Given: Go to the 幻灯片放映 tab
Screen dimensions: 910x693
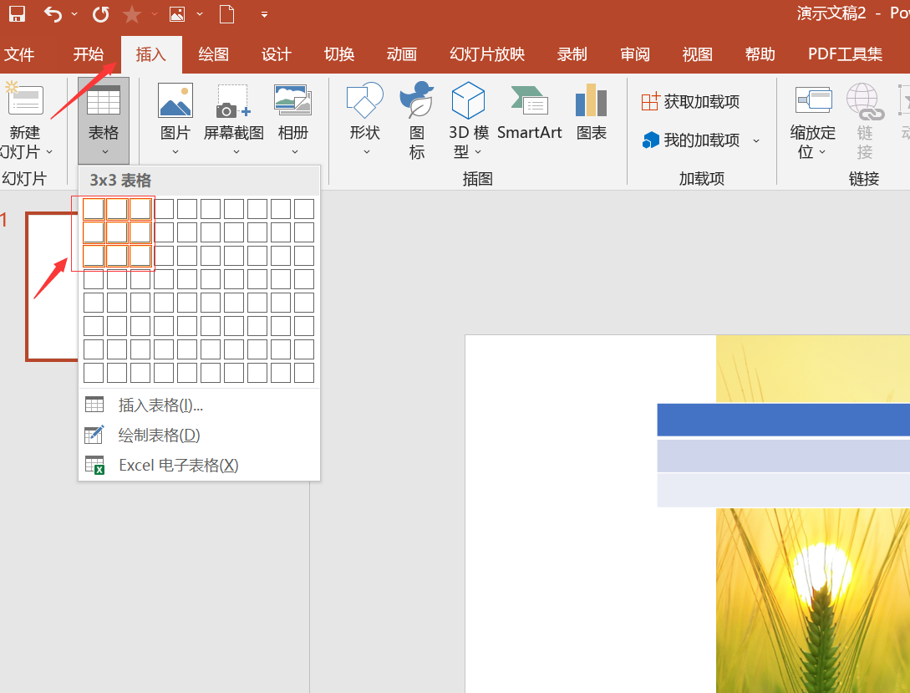Looking at the screenshot, I should click(487, 54).
